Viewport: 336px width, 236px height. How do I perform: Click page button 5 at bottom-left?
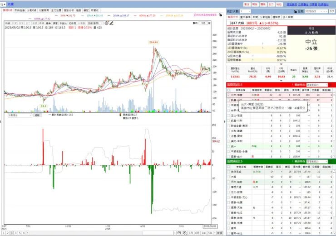(x=20, y=233)
